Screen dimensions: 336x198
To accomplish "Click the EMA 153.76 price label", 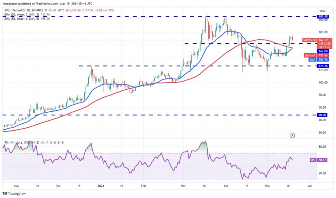I will 319,60.
